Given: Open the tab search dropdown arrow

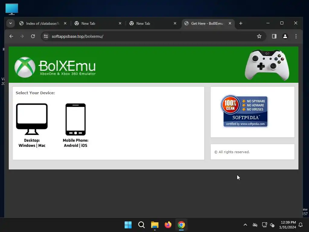Looking at the screenshot, I should point(11,23).
